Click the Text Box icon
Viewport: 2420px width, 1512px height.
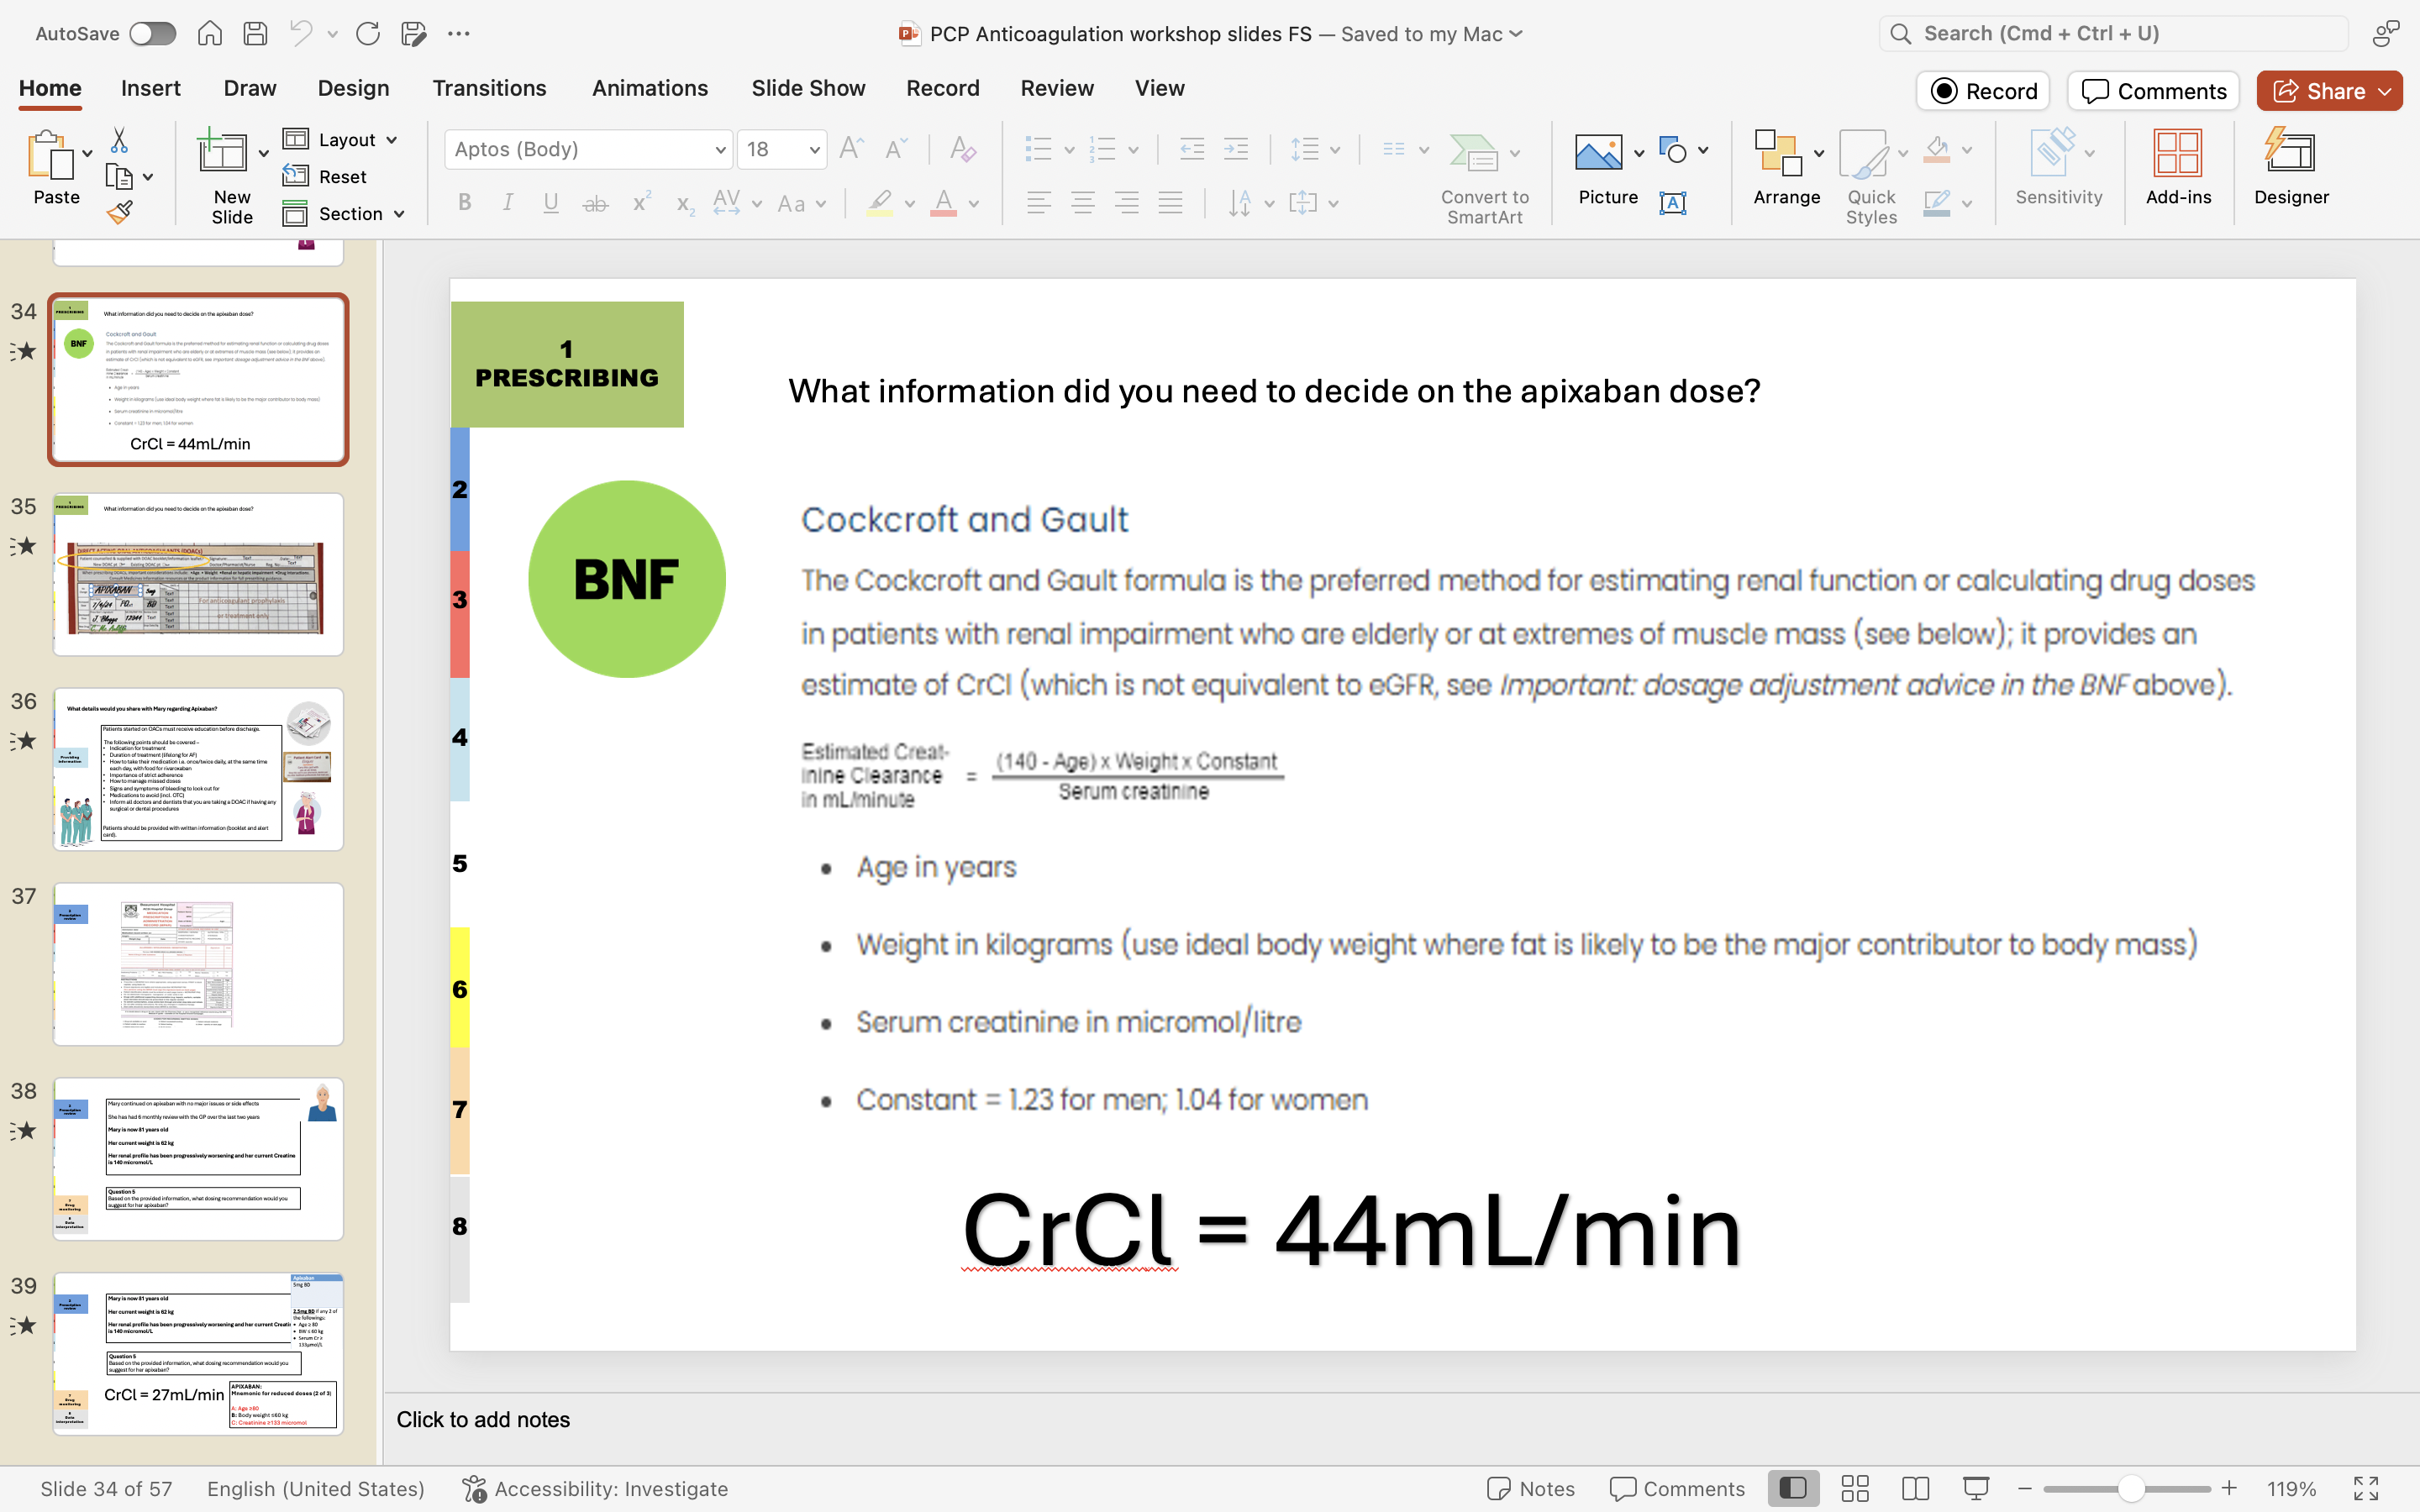1673,203
